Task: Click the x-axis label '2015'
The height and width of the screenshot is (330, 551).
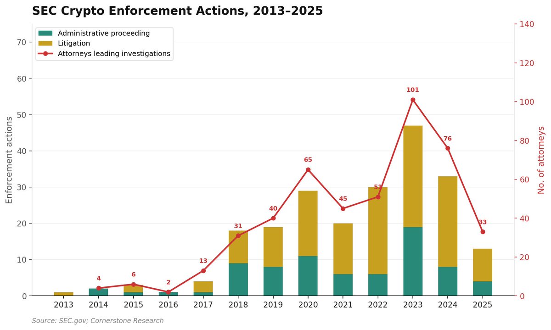Action: 134,305
